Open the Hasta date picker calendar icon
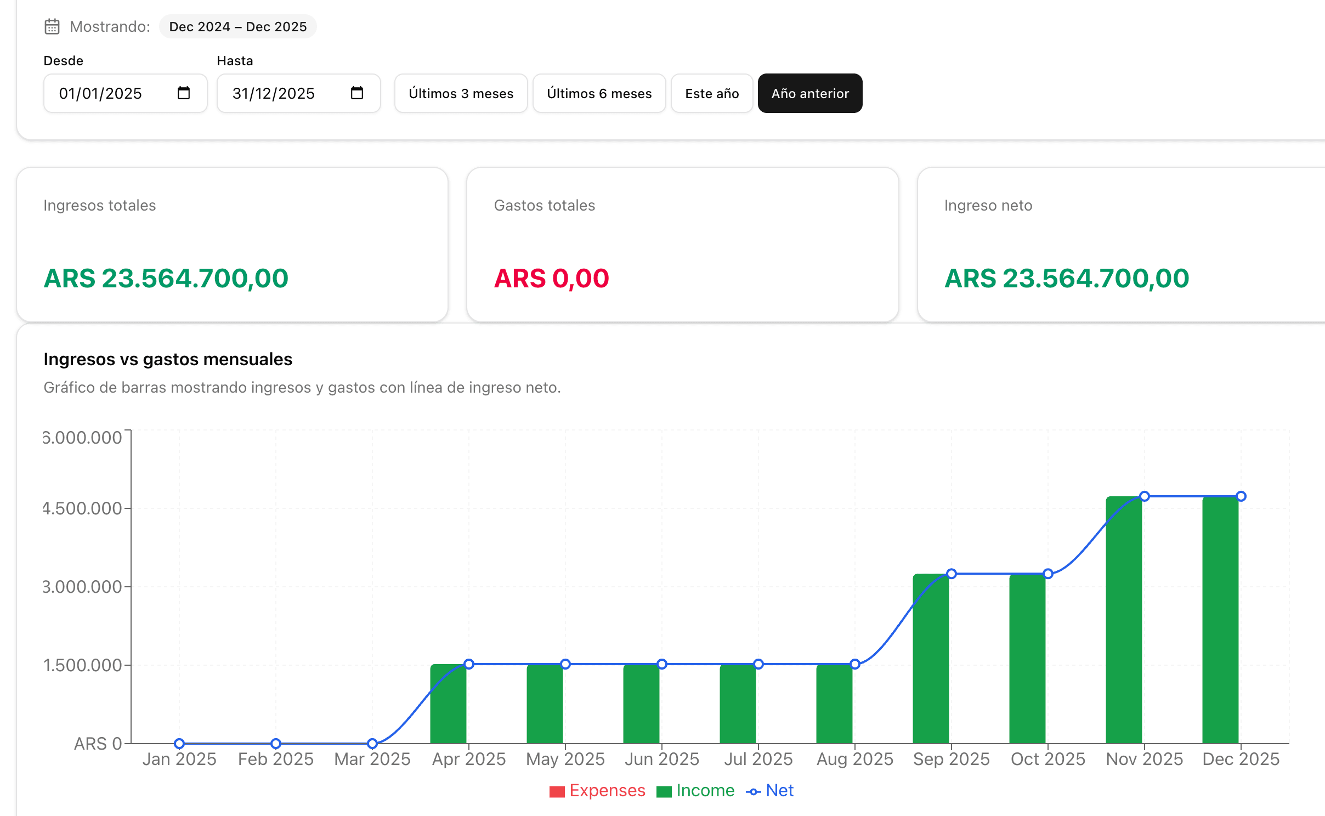The width and height of the screenshot is (1325, 816). pos(357,93)
